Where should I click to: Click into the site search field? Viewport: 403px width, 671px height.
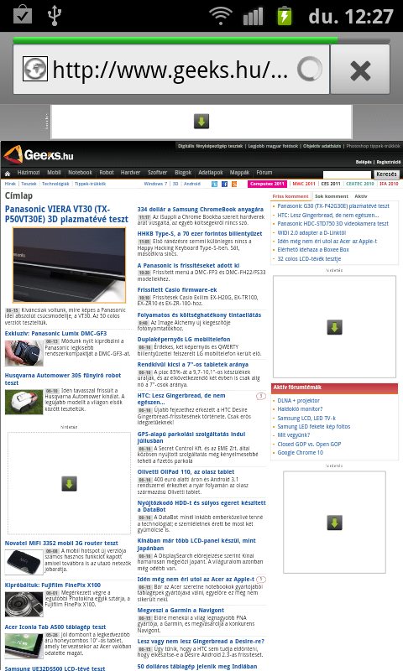[347, 174]
